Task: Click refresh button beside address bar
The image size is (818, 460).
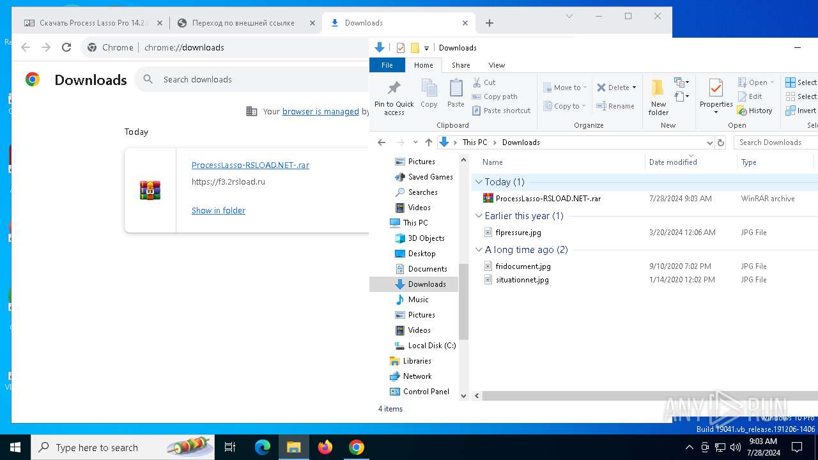Action: point(721,142)
